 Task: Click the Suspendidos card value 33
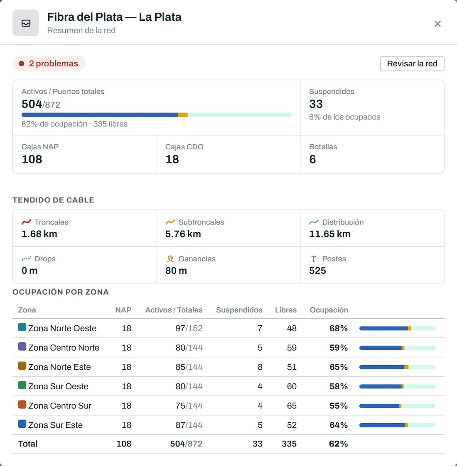click(316, 104)
